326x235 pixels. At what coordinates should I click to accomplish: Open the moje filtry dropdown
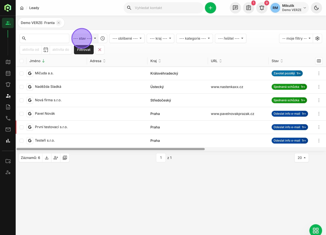(x=296, y=38)
